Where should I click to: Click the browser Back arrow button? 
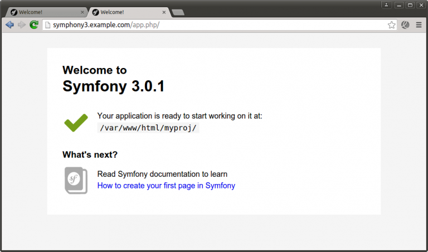(x=9, y=25)
